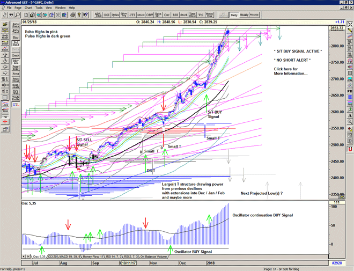The width and height of the screenshot is (354, 271).
Task: Add the MACD study from the toolbar
Action: click(x=140, y=14)
